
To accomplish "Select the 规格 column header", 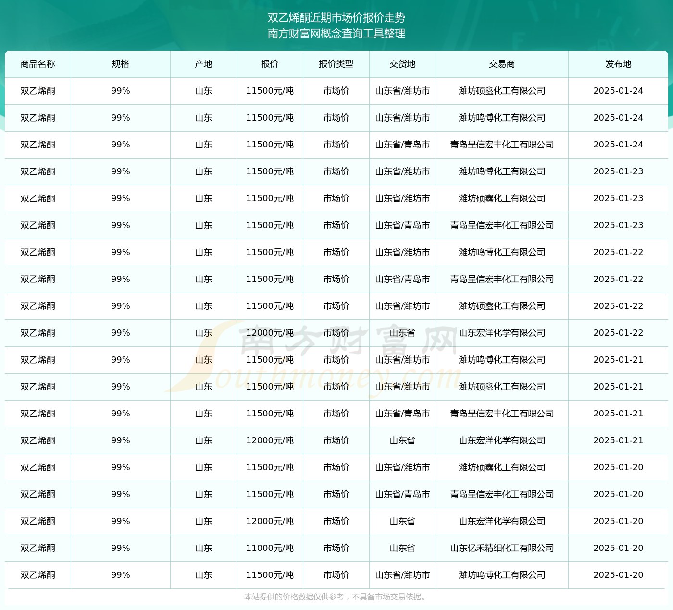I will click(121, 64).
